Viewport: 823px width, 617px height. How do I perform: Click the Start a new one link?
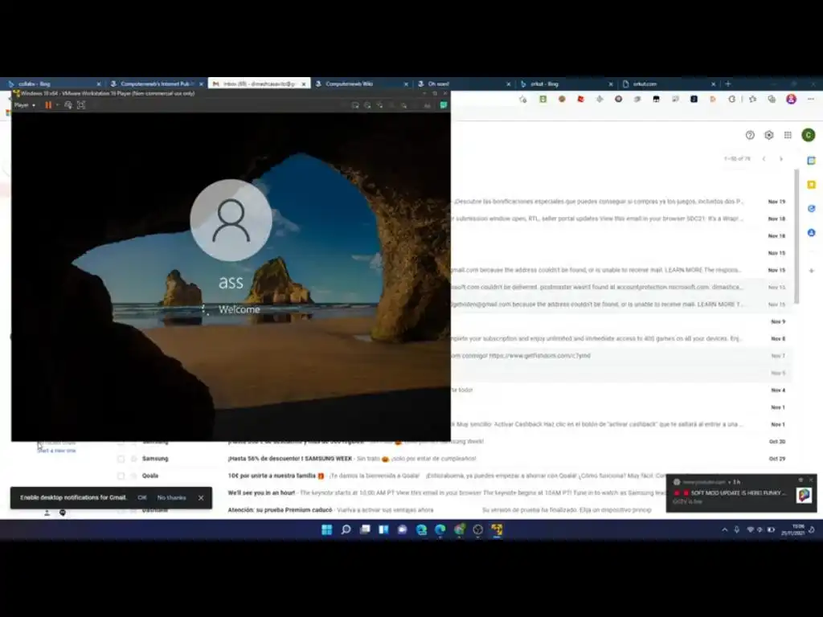(57, 451)
